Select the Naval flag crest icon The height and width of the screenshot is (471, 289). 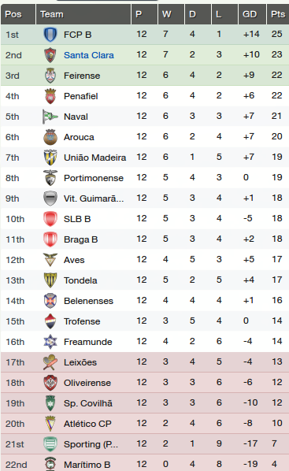point(50,117)
